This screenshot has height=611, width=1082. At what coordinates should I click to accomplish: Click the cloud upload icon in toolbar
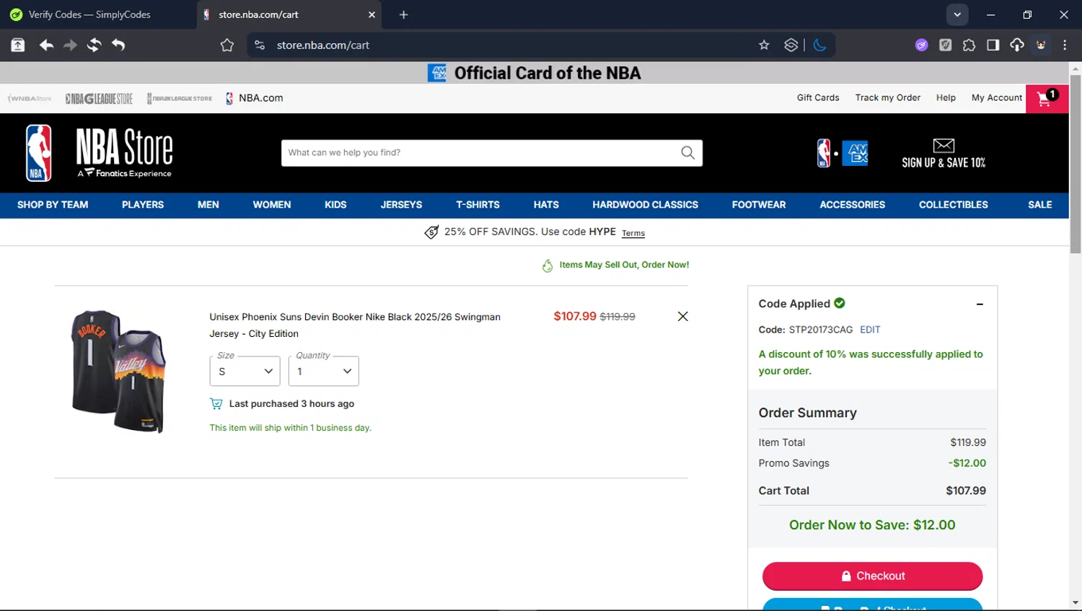1016,45
